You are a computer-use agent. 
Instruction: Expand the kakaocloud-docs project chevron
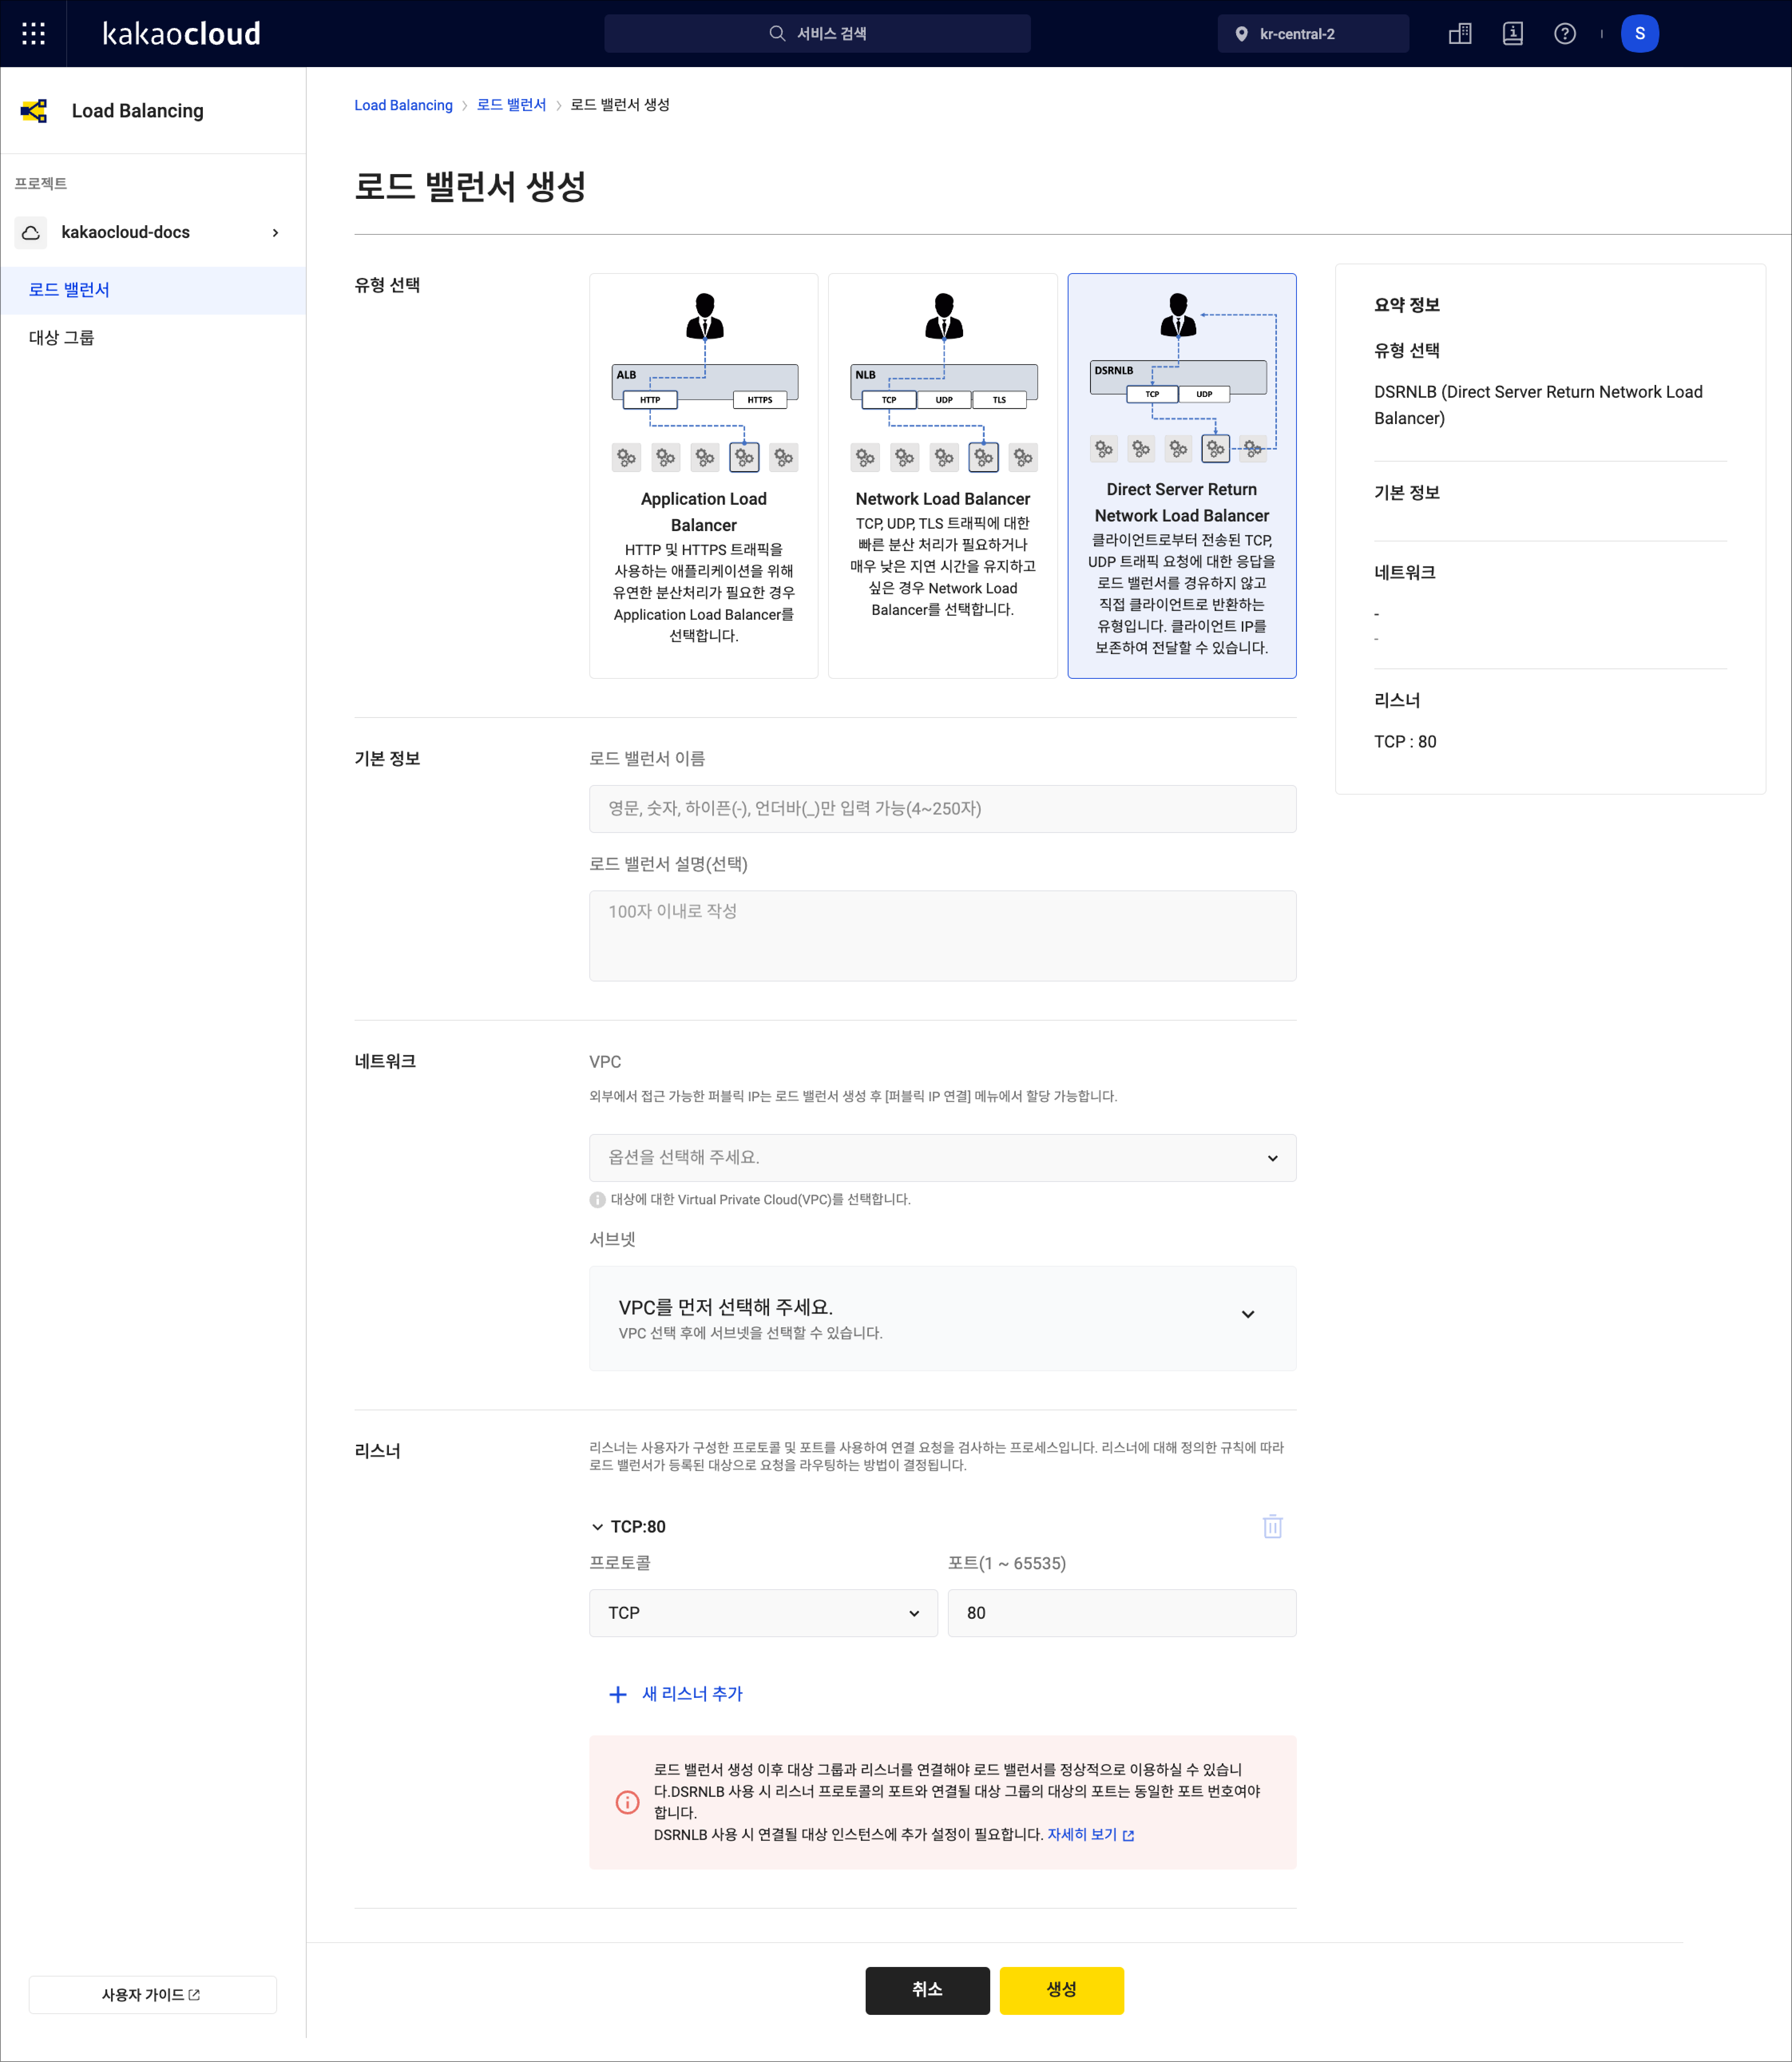pos(275,233)
